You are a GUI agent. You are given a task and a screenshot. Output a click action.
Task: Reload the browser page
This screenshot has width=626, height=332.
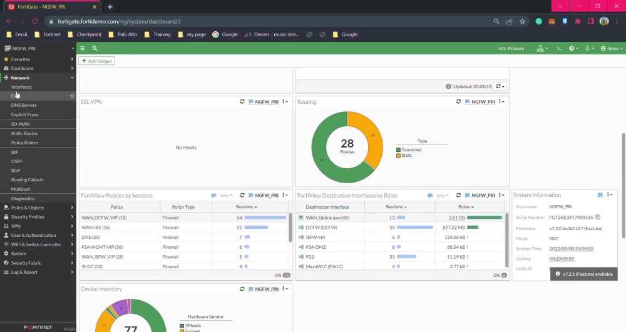[35, 21]
